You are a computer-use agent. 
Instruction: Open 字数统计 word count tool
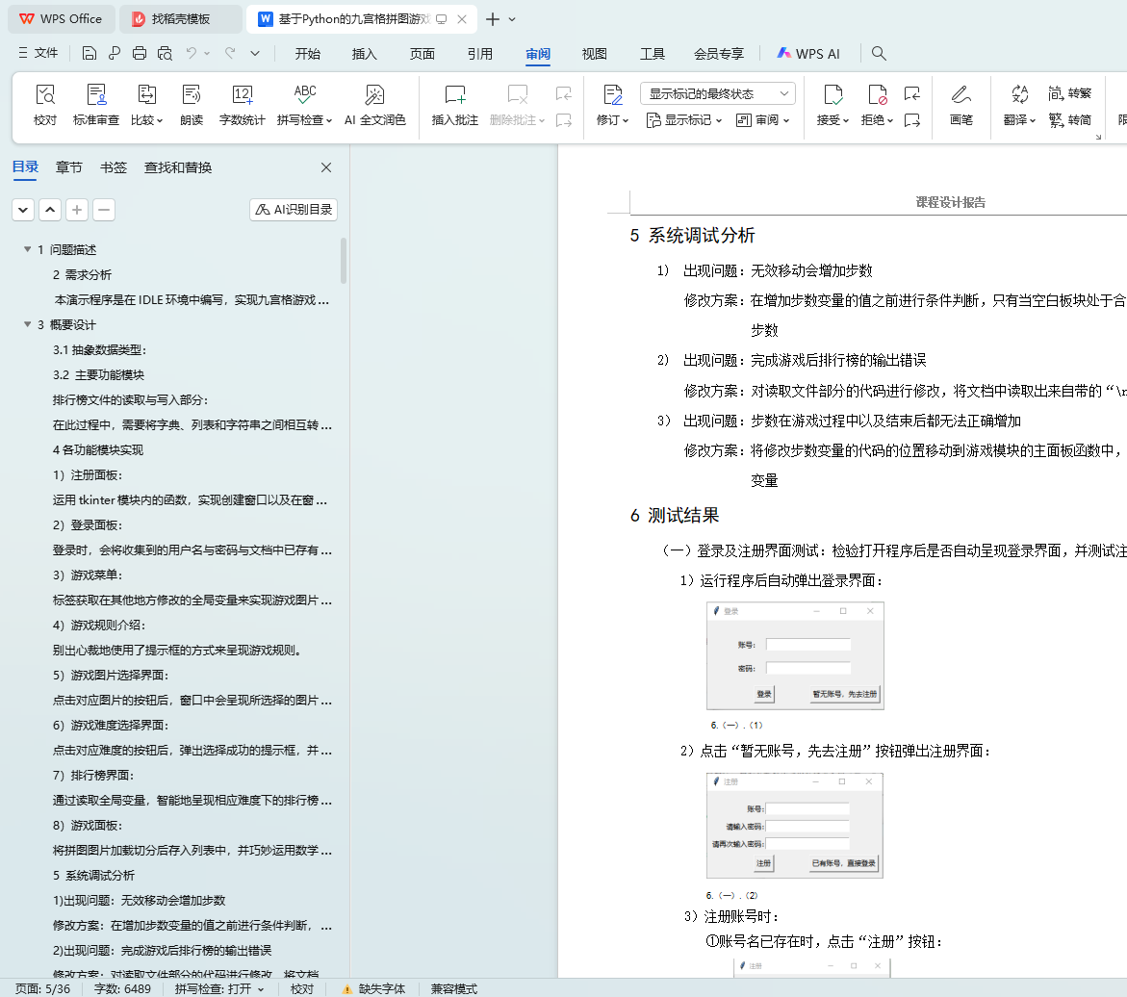(243, 95)
